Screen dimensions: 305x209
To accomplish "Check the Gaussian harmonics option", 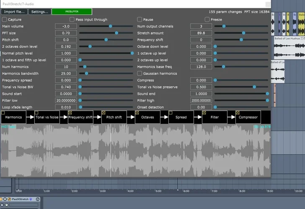I will [140, 74].
